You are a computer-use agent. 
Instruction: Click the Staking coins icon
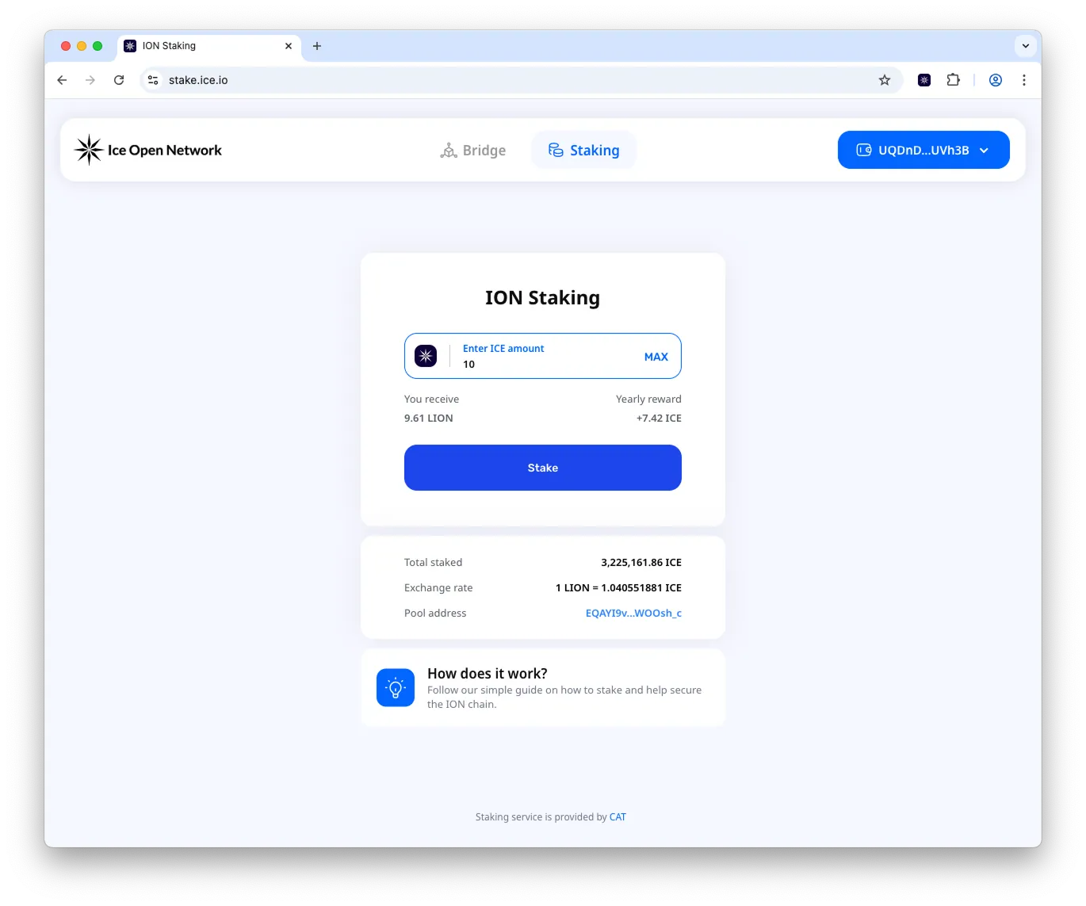(x=556, y=151)
